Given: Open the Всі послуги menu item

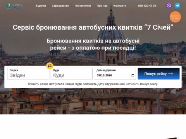Looking at the screenshot, I should pos(83,6).
